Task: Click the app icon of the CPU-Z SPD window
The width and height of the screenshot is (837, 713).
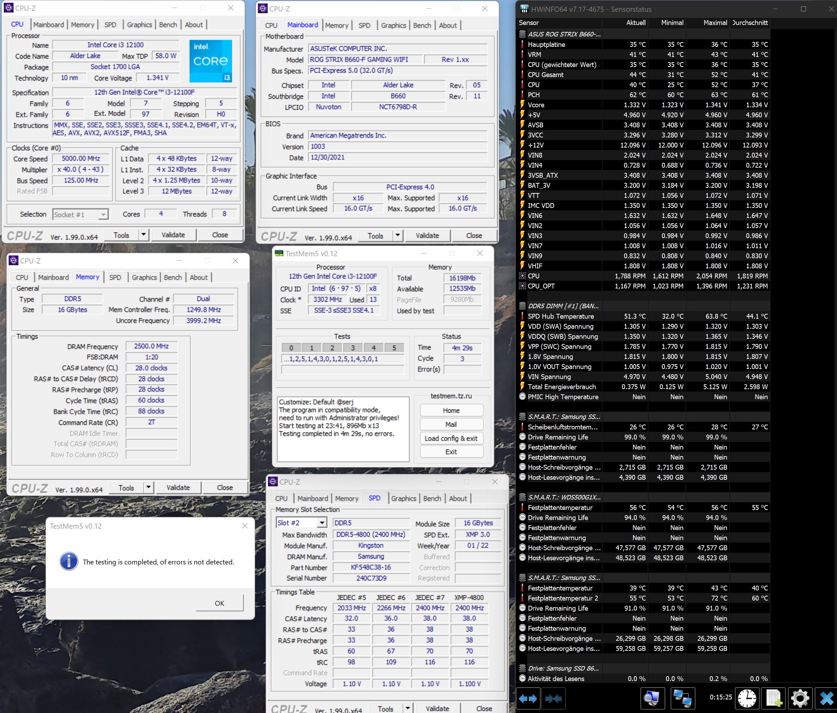Action: click(x=273, y=481)
